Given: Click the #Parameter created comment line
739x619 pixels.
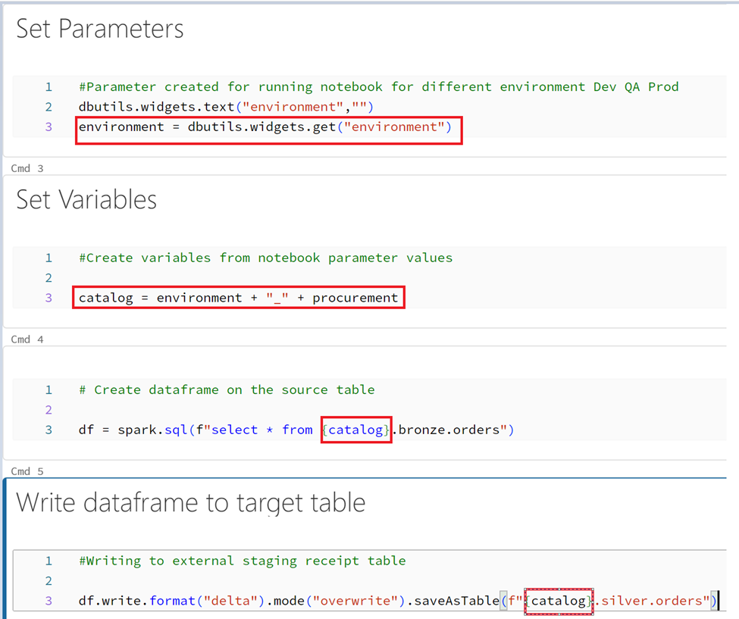Looking at the screenshot, I should click(378, 86).
